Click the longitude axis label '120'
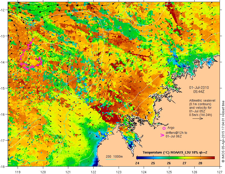The width and height of the screenshot is (225, 174). (x=43, y=172)
